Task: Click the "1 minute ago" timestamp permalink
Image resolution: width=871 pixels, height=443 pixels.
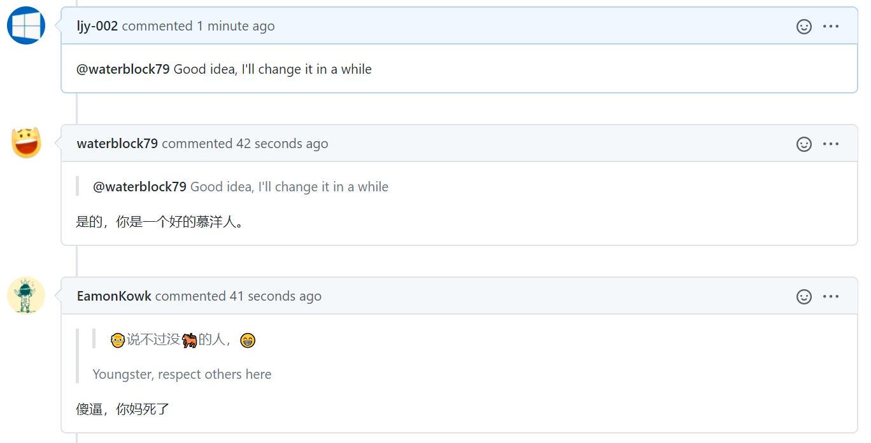Action: (236, 26)
